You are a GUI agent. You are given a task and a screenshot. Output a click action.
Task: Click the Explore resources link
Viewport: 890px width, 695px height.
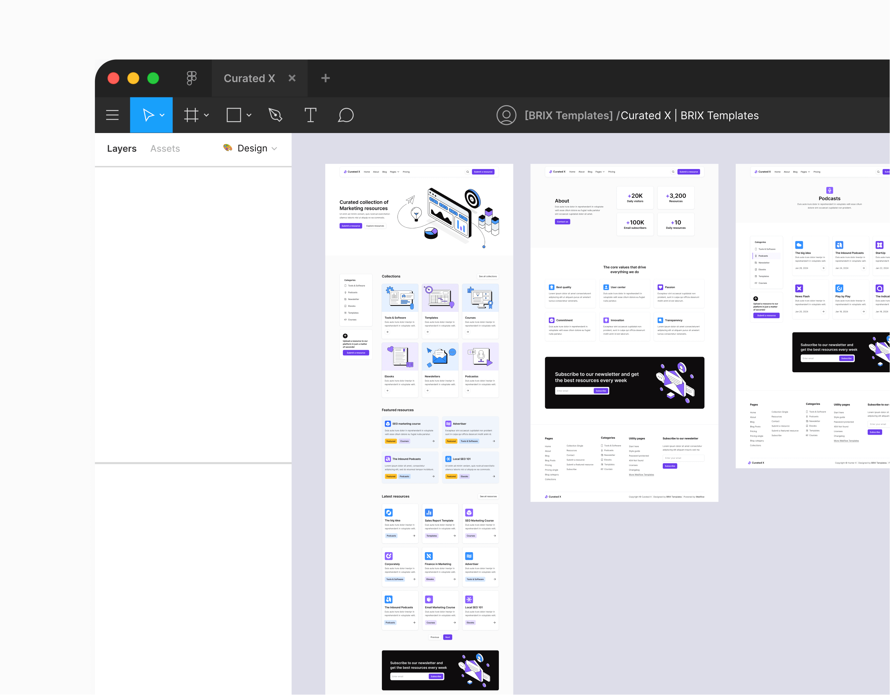click(375, 226)
